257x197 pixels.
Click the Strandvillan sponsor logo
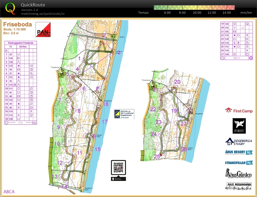point(239,163)
